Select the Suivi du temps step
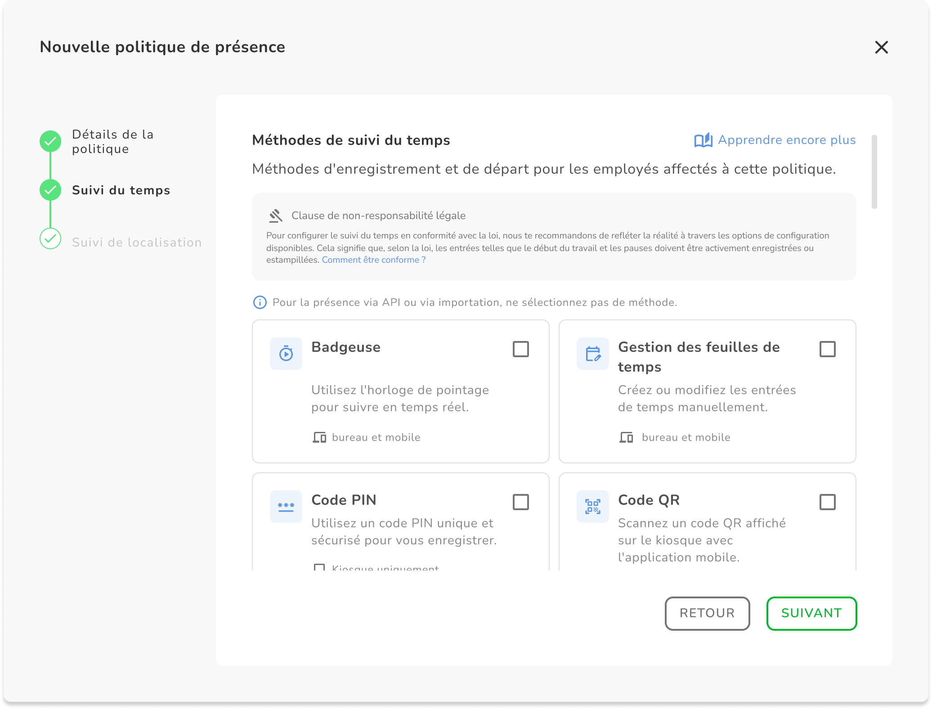This screenshot has height=709, width=932. point(121,190)
